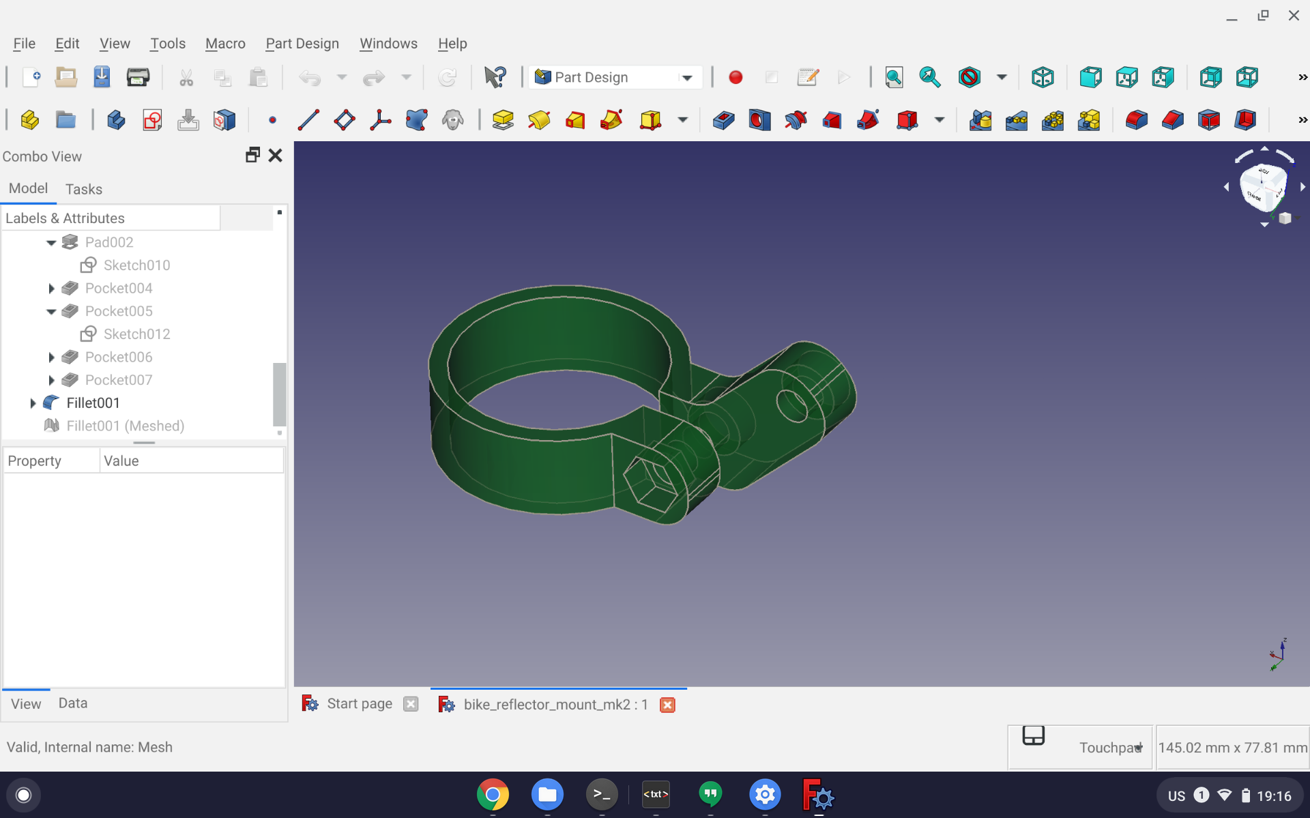1310x818 pixels.
Task: Open Touchpad navigation style selector
Action: [x=1080, y=747]
